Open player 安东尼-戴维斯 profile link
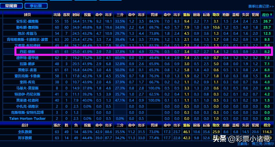The width and height of the screenshot is (275, 147). pos(27,21)
